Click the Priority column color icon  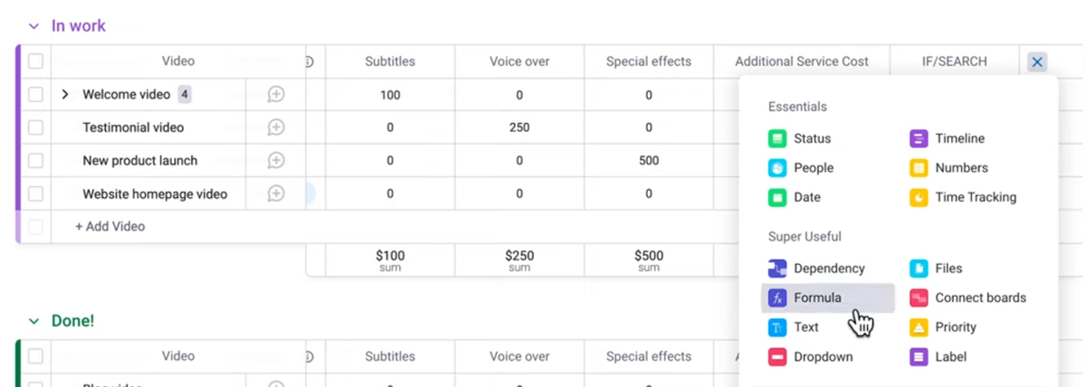click(x=919, y=327)
